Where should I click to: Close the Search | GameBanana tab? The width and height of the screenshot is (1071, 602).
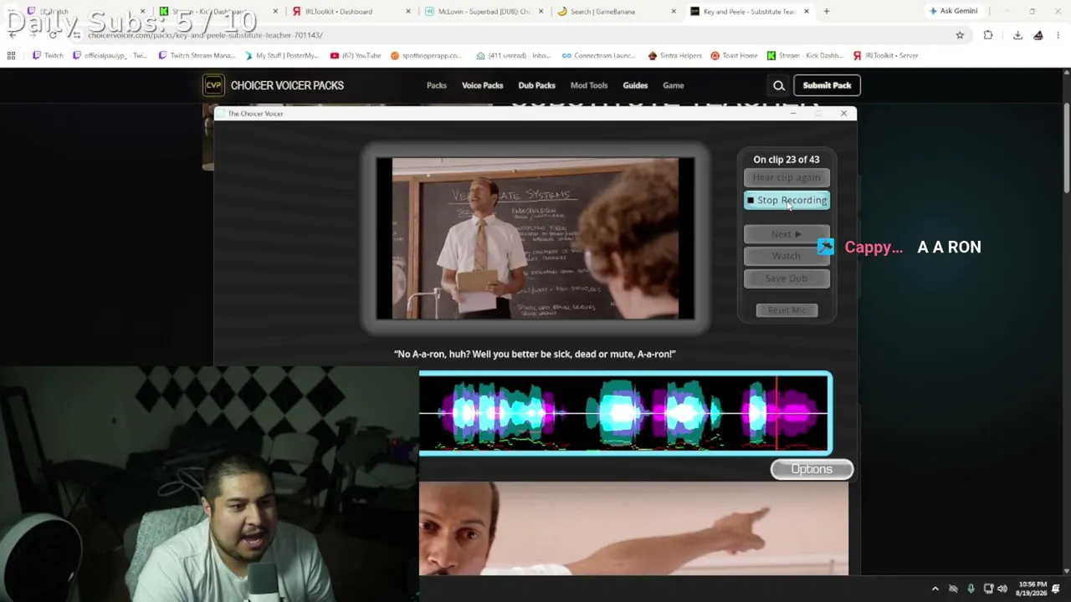pos(674,12)
